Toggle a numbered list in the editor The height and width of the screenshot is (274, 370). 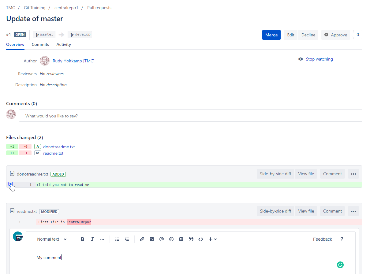coord(127,239)
